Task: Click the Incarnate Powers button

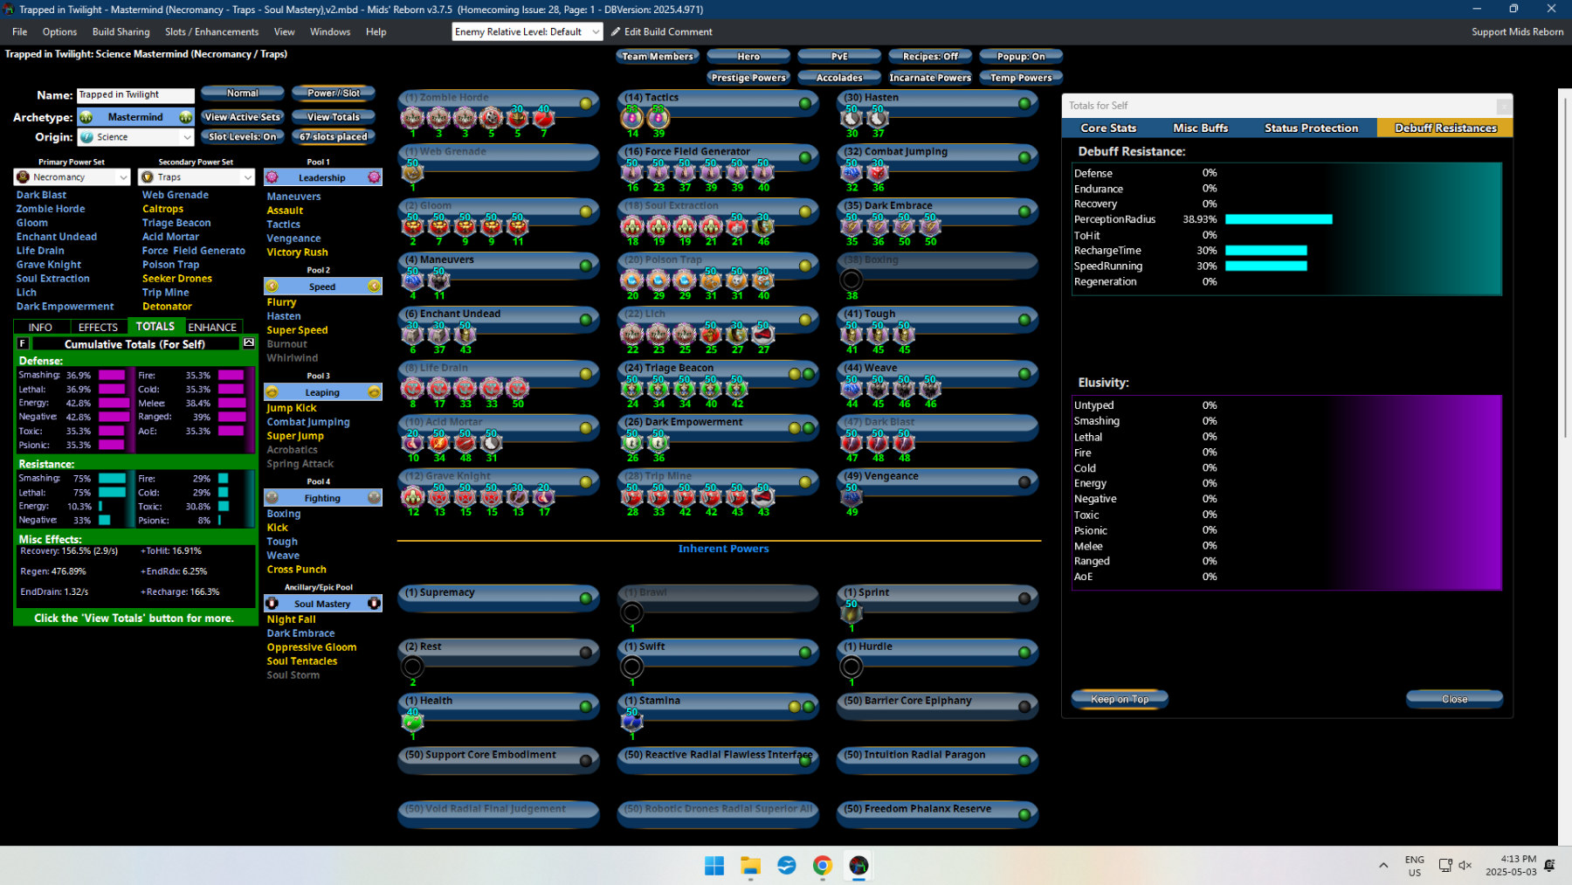Action: 930,78
